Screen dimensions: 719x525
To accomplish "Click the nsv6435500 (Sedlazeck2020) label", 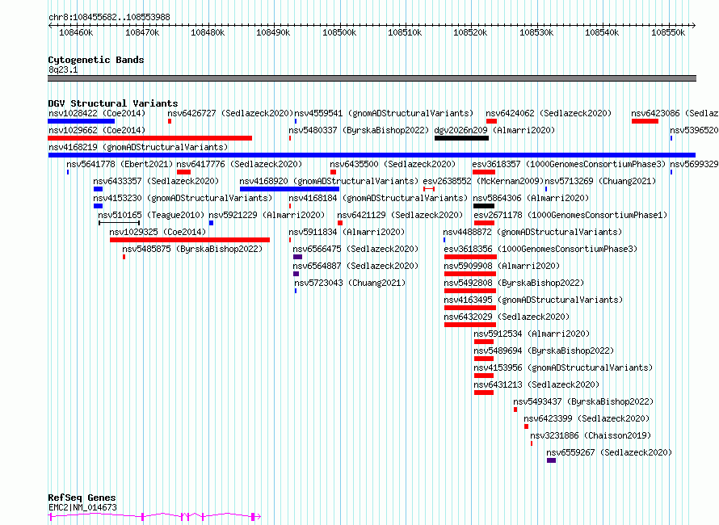I will click(x=393, y=164).
